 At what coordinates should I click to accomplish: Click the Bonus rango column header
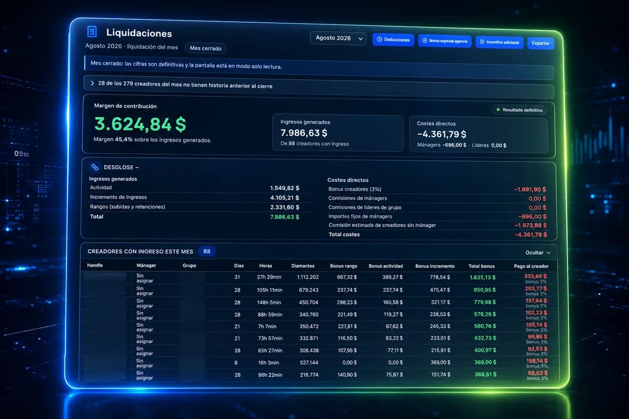click(x=344, y=266)
